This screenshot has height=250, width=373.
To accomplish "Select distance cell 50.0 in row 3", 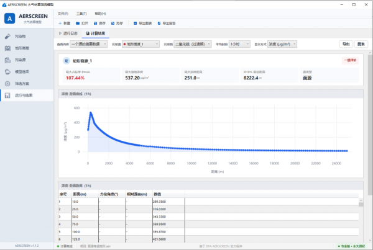I will [x=85, y=217].
